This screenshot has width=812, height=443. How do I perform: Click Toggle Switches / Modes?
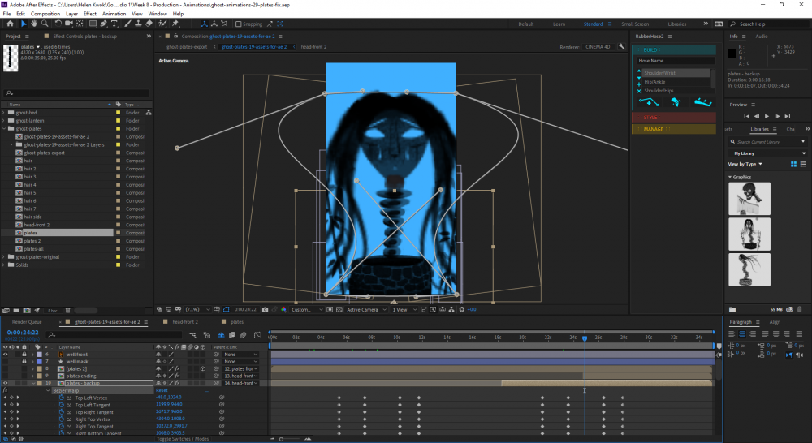tap(182, 439)
